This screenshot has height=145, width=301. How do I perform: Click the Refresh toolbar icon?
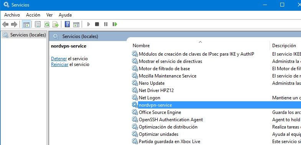[47, 24]
